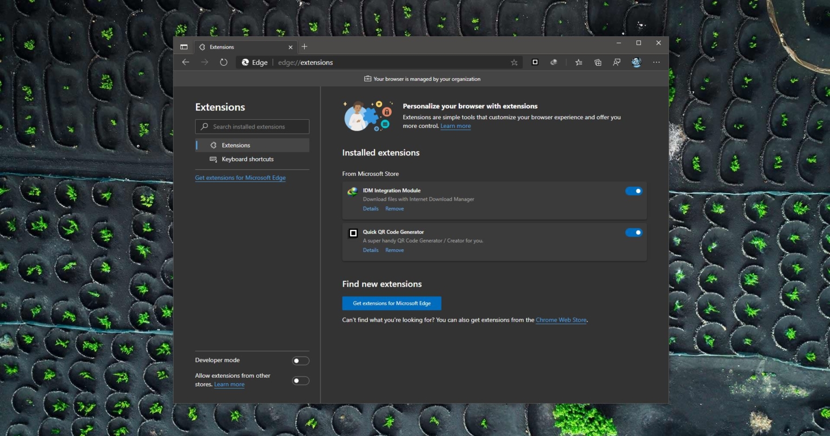This screenshot has height=436, width=830.
Task: Click the IDM Integration Module extension icon
Action: pyautogui.click(x=553, y=62)
